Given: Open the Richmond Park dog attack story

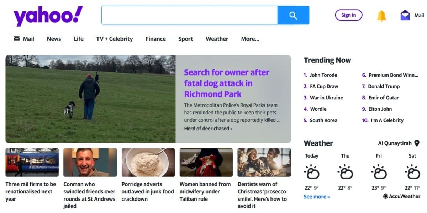Looking at the screenshot, I should pos(226,83).
